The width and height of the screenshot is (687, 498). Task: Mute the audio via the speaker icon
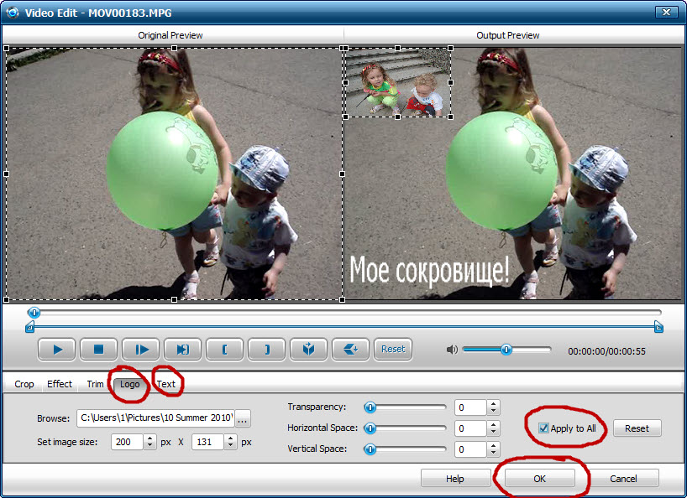tap(454, 350)
